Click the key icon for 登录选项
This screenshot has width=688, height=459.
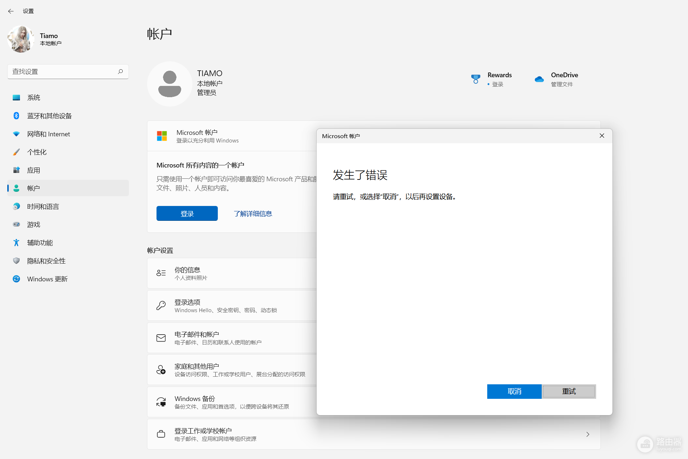(x=161, y=305)
